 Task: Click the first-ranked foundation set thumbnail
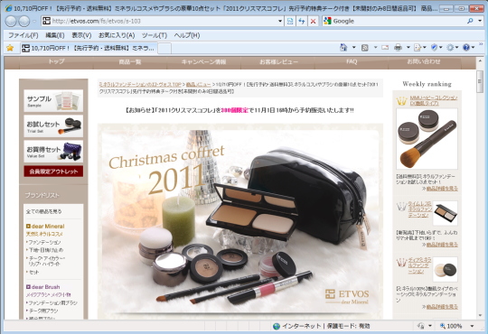(x=427, y=139)
